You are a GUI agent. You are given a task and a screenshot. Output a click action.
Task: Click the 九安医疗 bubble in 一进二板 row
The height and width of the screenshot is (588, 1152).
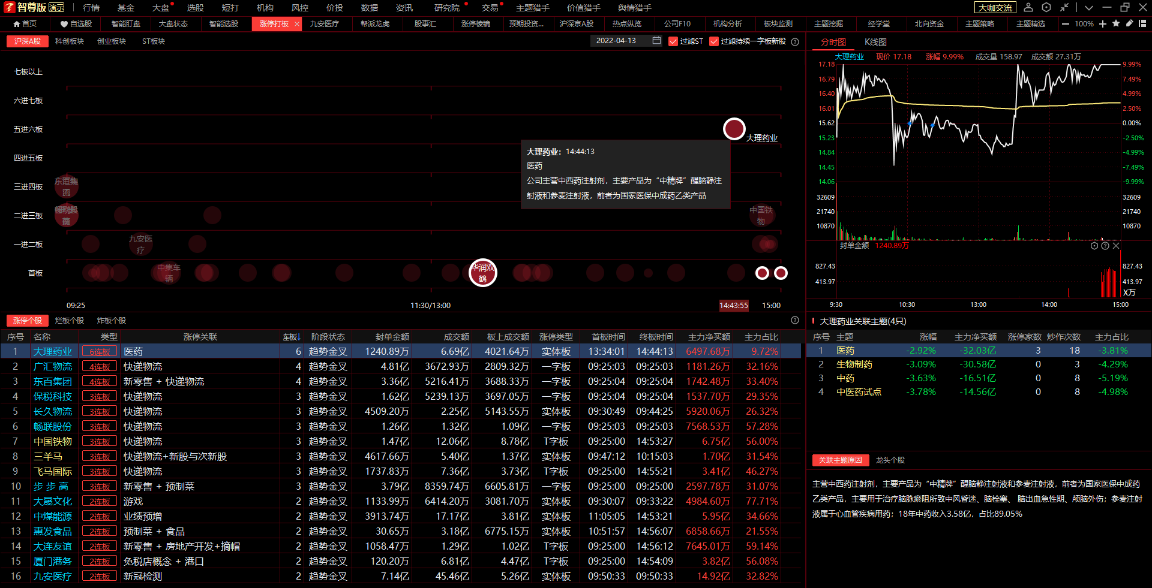point(140,244)
